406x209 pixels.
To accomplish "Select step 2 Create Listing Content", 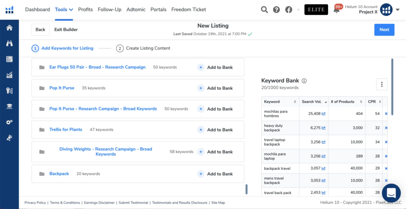I will point(143,48).
